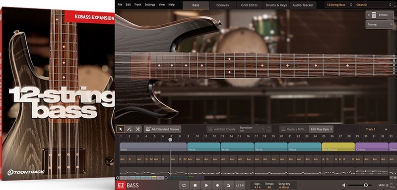This screenshot has width=397, height=190.
Task: Open the Transition dropdown
Action: point(252,129)
